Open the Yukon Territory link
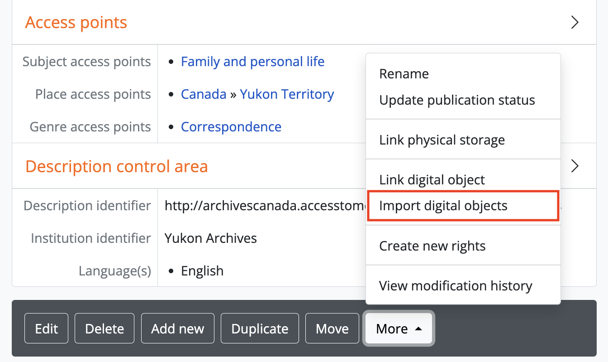The image size is (608, 362). 287,94
